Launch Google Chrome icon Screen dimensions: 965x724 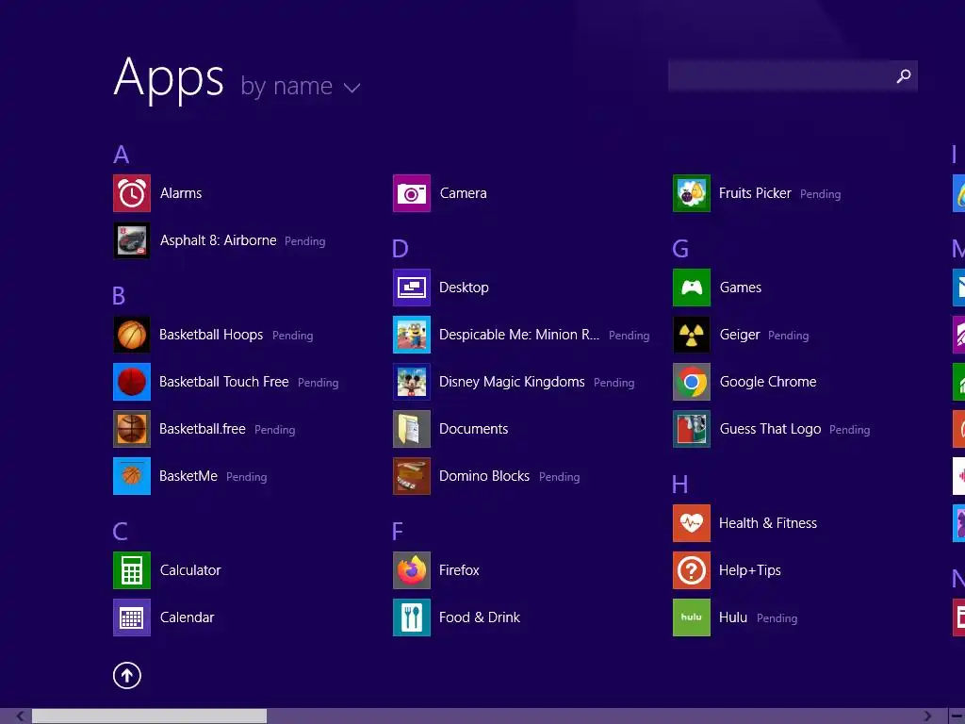(x=692, y=382)
